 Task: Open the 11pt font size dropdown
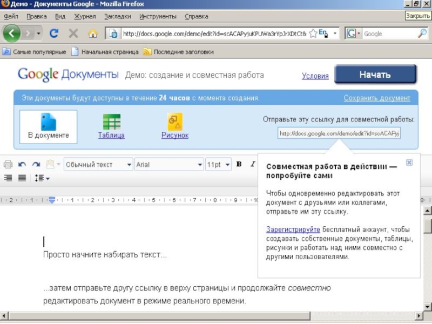pos(219,165)
